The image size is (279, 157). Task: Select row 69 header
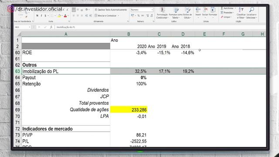click(x=17, y=109)
